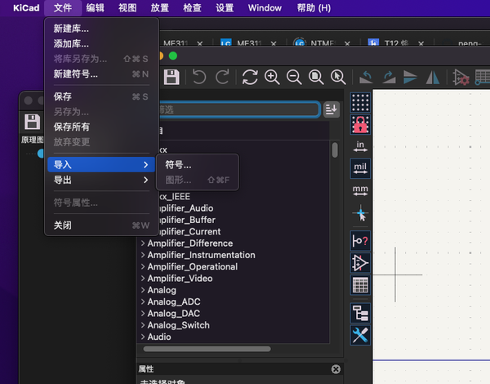This screenshot has height=384, width=490.
Task: Expand the Analog_Switch library
Action: click(143, 325)
